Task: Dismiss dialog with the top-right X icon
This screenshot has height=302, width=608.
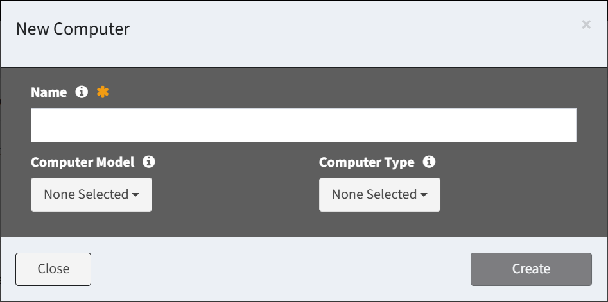Action: point(586,25)
